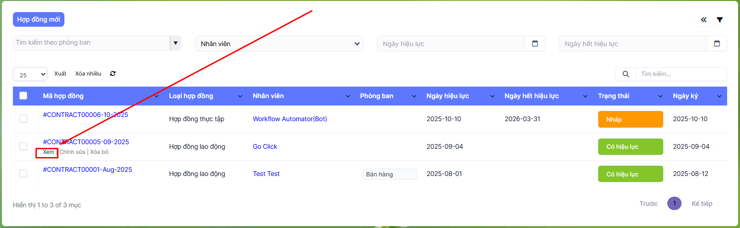Click sort chevron on Ngày ký column
Viewport: 740px width, 228px height.
[x=719, y=96]
